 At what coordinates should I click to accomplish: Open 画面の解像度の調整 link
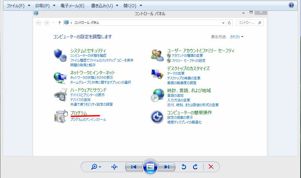182,83
